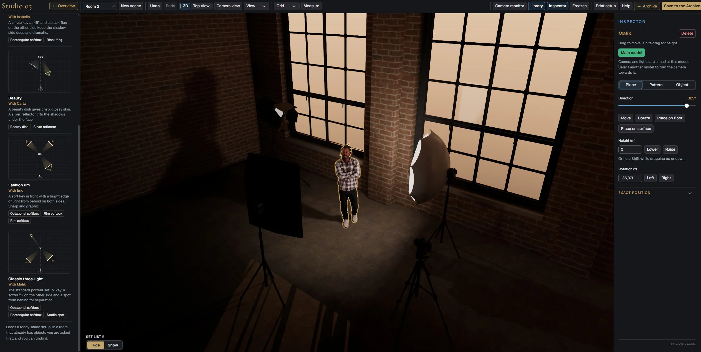This screenshot has width=701, height=352.
Task: Click the Move button in Inspector
Action: [626, 118]
